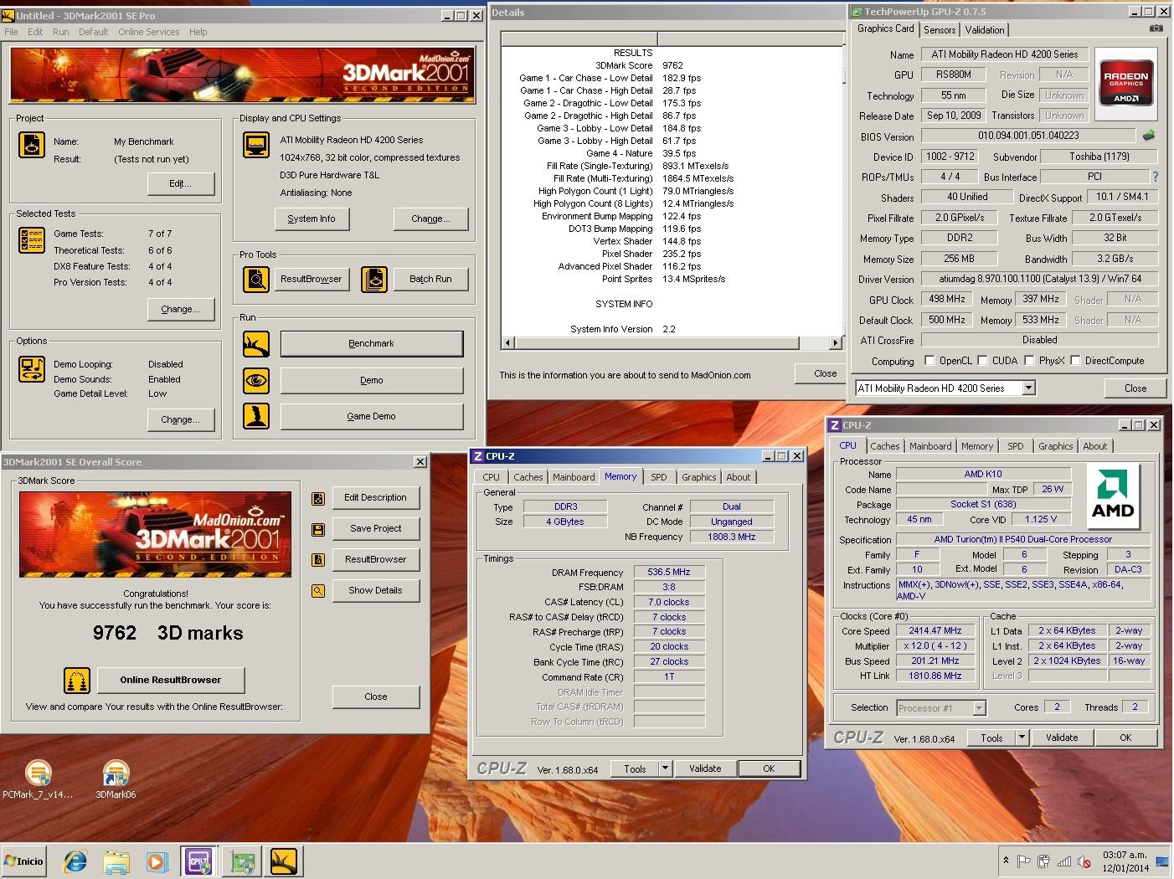Image resolution: width=1174 pixels, height=879 pixels.
Task: Click the Specification field AMD Turion II P540
Action: click(x=1022, y=540)
